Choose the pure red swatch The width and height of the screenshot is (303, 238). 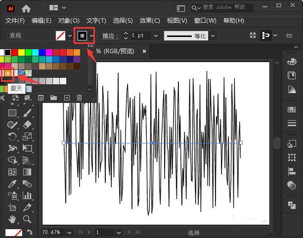coord(14,52)
